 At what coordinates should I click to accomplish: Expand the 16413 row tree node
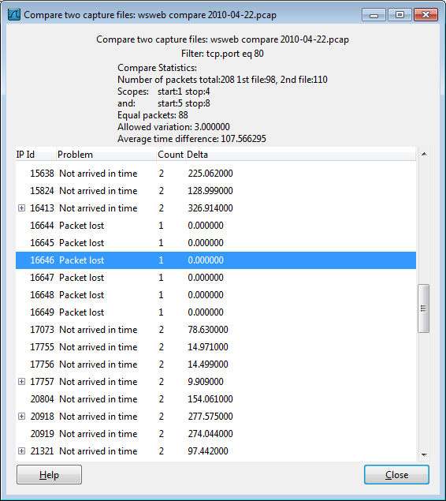(21, 208)
